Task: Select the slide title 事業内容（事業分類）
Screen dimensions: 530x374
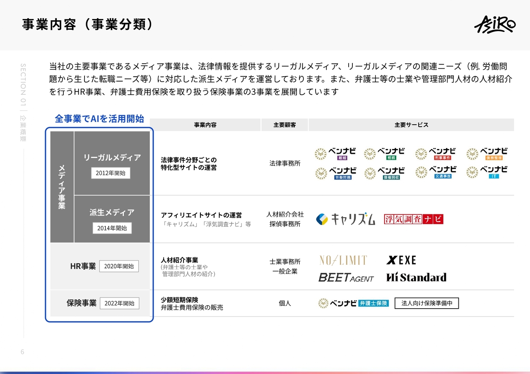Action: click(88, 24)
